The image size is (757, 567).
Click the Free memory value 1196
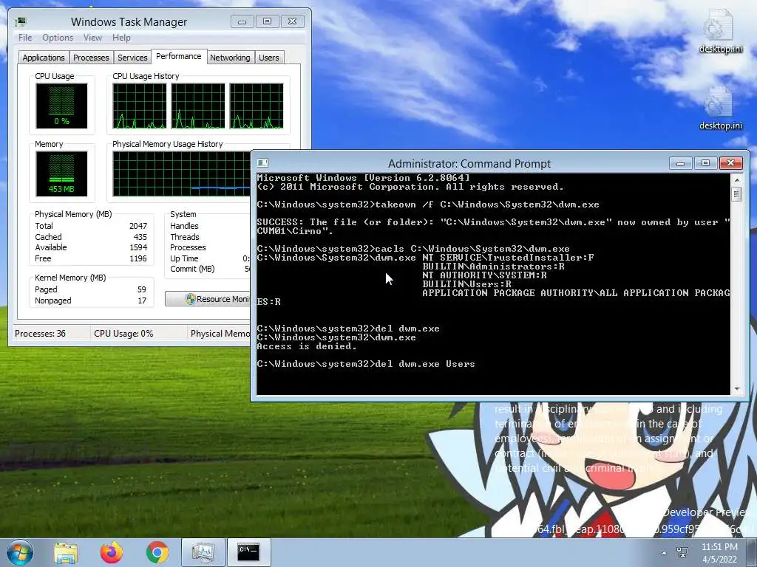[138, 258]
